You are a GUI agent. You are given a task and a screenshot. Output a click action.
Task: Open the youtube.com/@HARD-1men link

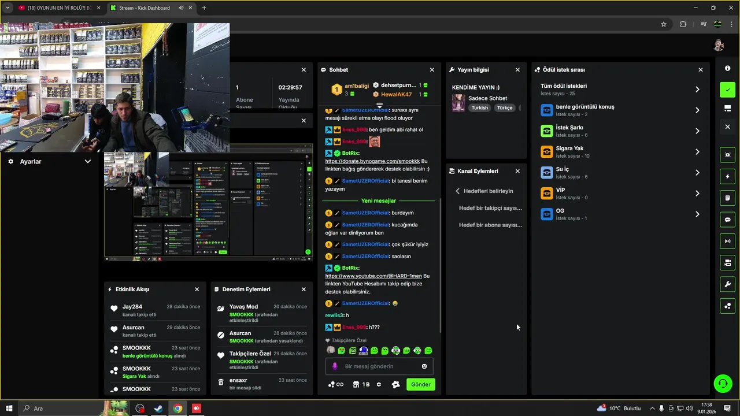(x=373, y=276)
